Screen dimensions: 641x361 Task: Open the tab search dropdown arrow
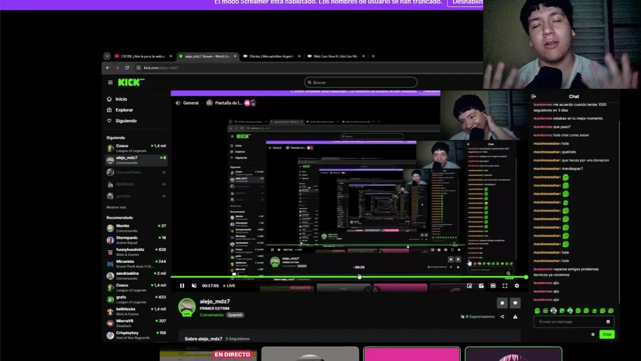coord(107,56)
